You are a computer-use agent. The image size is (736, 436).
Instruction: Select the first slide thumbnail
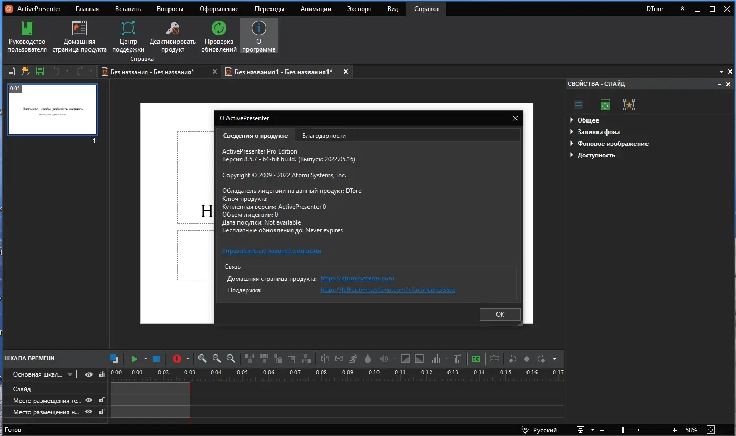click(x=52, y=109)
